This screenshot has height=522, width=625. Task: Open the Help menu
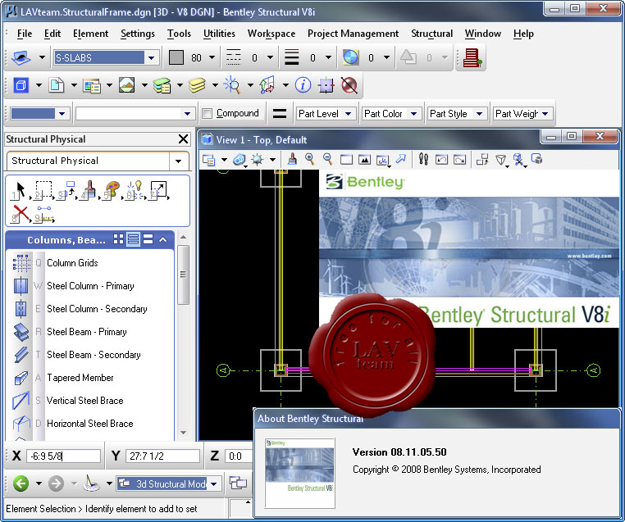(x=523, y=34)
